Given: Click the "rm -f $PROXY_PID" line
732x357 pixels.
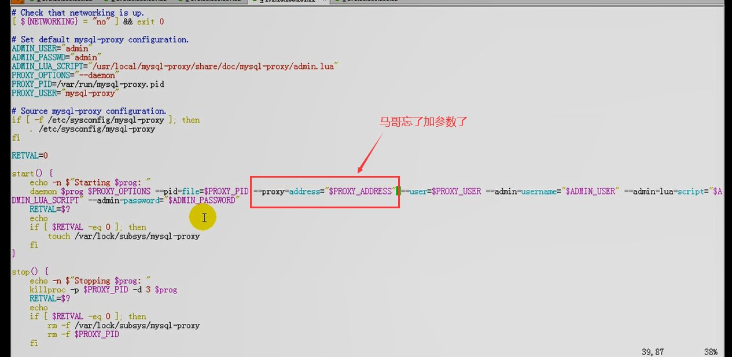Looking at the screenshot, I should tap(83, 334).
